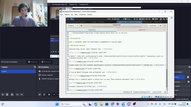Move source up with arrow icon
Viewport: 191px width, 107px height.
click(x=54, y=95)
